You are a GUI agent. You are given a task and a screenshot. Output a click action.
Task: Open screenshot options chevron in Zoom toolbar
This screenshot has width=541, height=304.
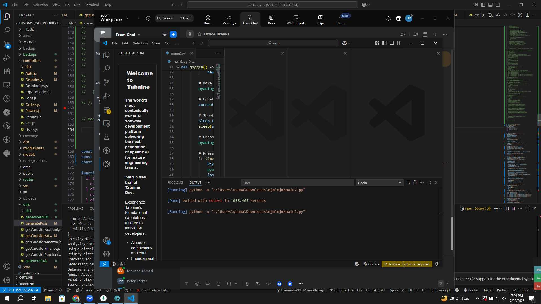click(x=236, y=284)
